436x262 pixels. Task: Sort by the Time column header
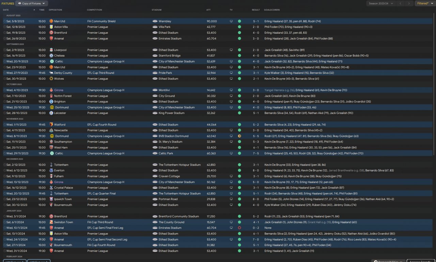[42, 10]
